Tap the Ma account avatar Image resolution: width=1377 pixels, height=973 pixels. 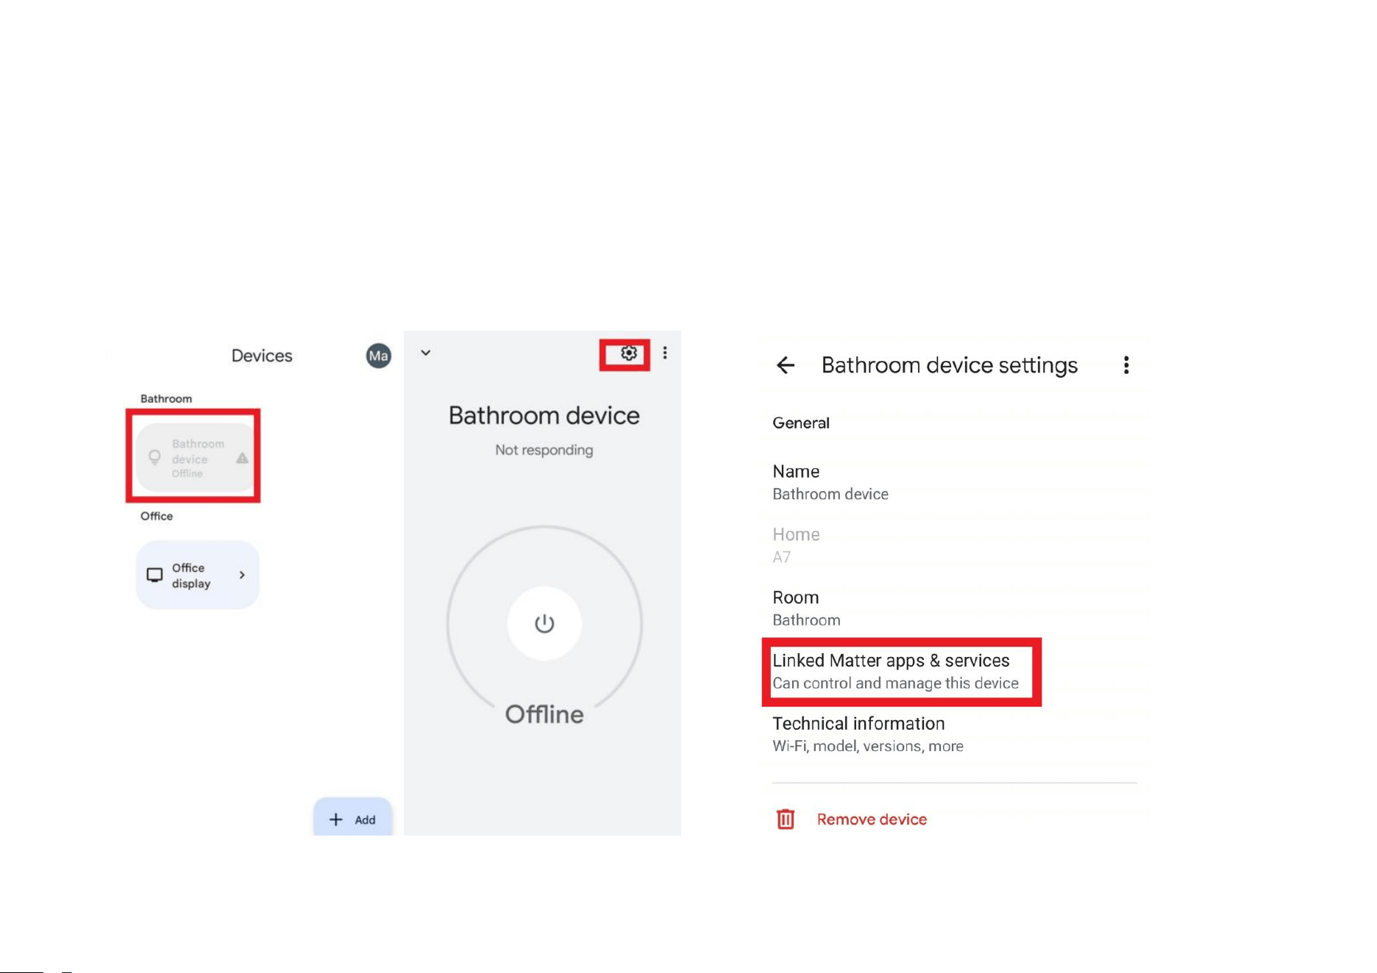point(378,356)
